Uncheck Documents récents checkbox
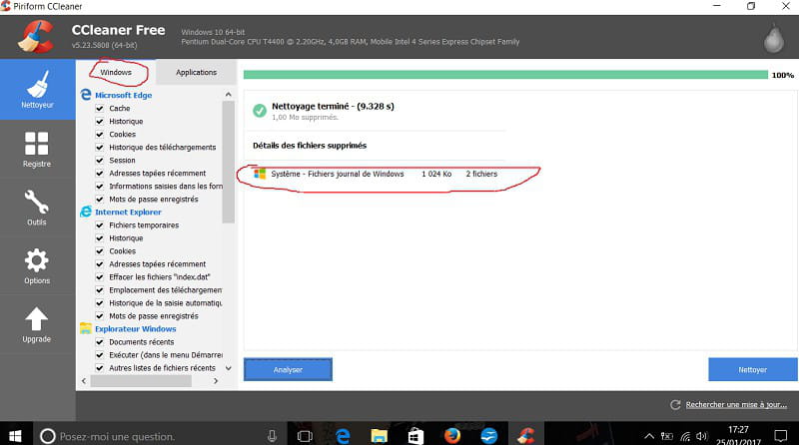The height and width of the screenshot is (445, 799). coord(100,342)
